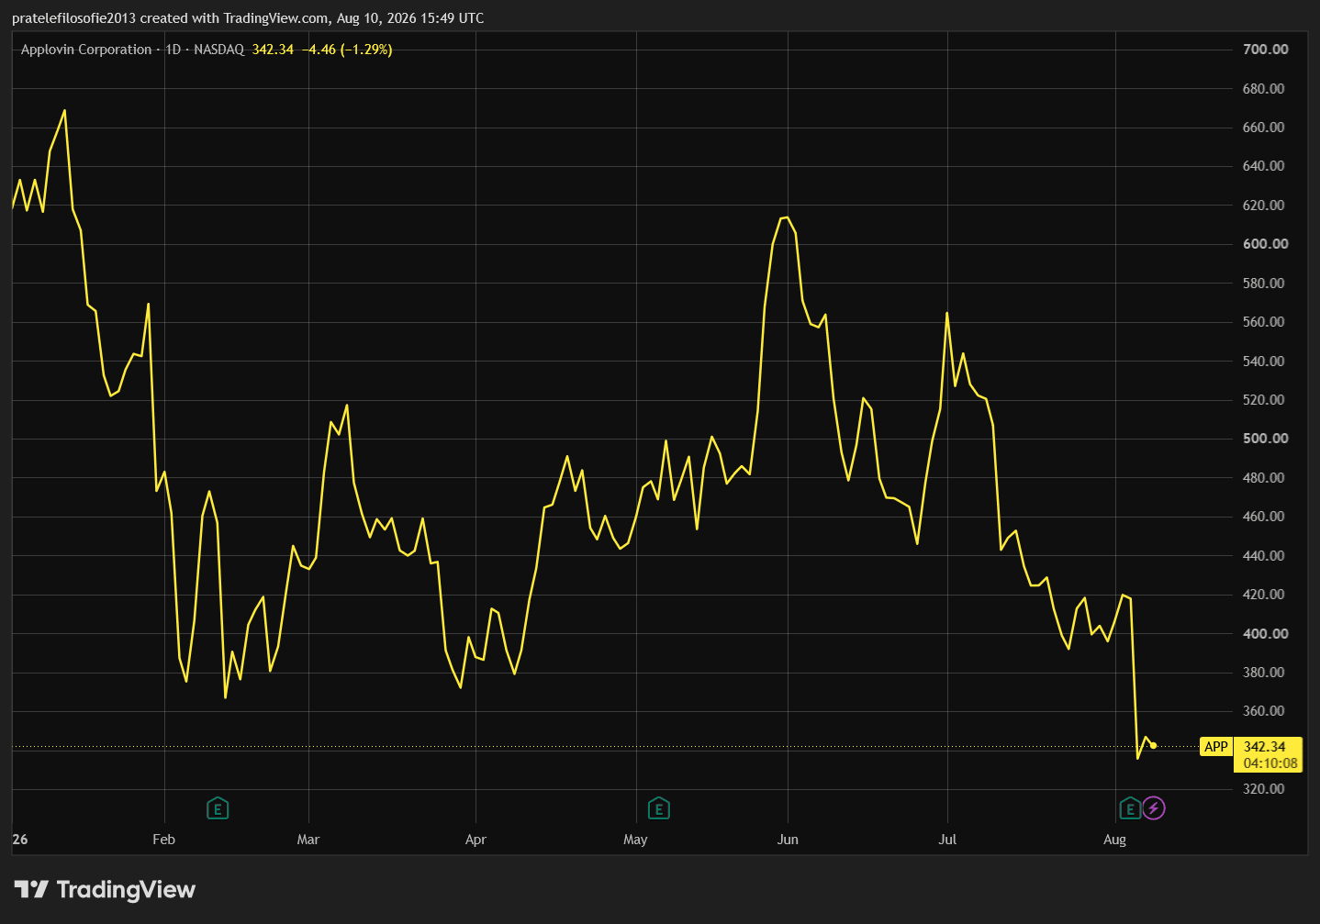Click the 700.00 price axis label

pos(1266,50)
